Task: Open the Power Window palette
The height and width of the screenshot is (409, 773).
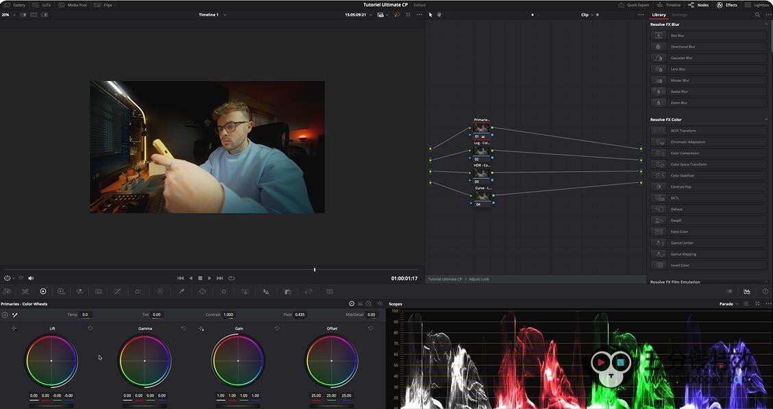Action: 202,292
